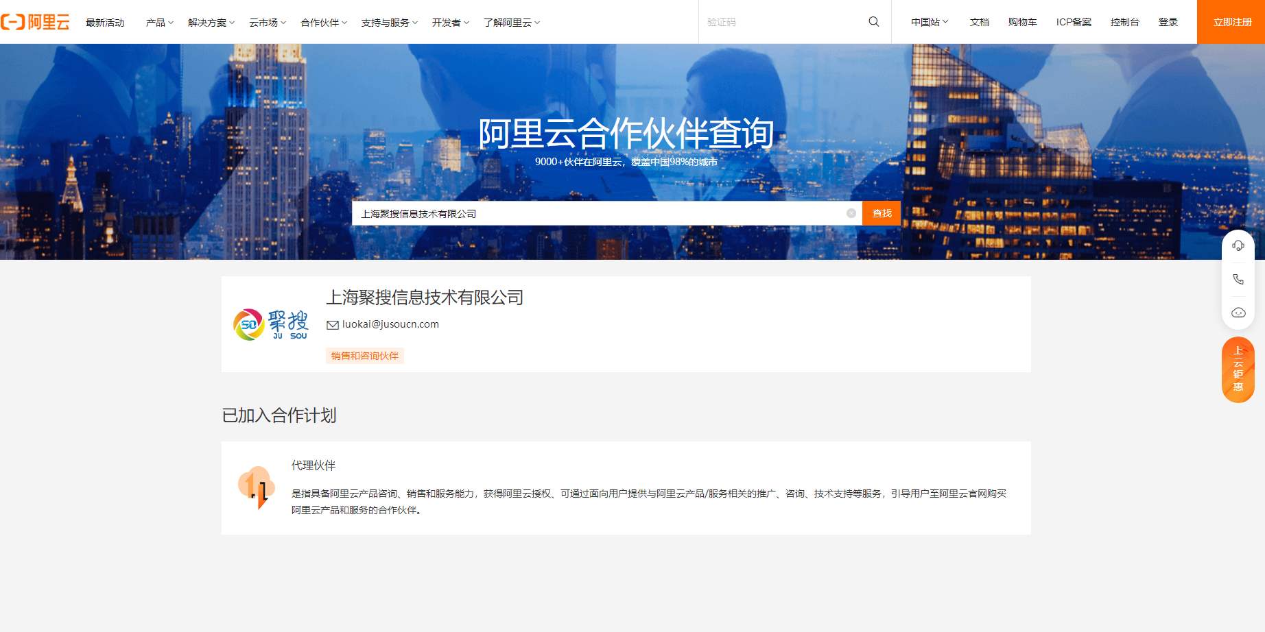Click the magnifier search icon in header

point(873,22)
